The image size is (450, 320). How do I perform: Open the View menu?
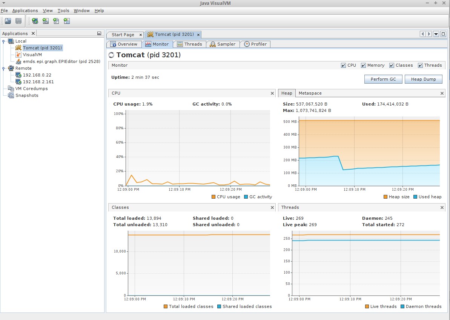click(48, 11)
